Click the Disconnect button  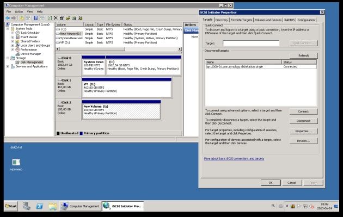coord(303,121)
